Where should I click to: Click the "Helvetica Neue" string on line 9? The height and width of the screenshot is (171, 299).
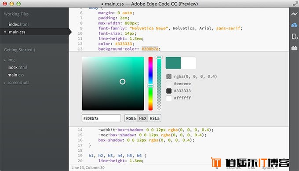tap(149, 28)
